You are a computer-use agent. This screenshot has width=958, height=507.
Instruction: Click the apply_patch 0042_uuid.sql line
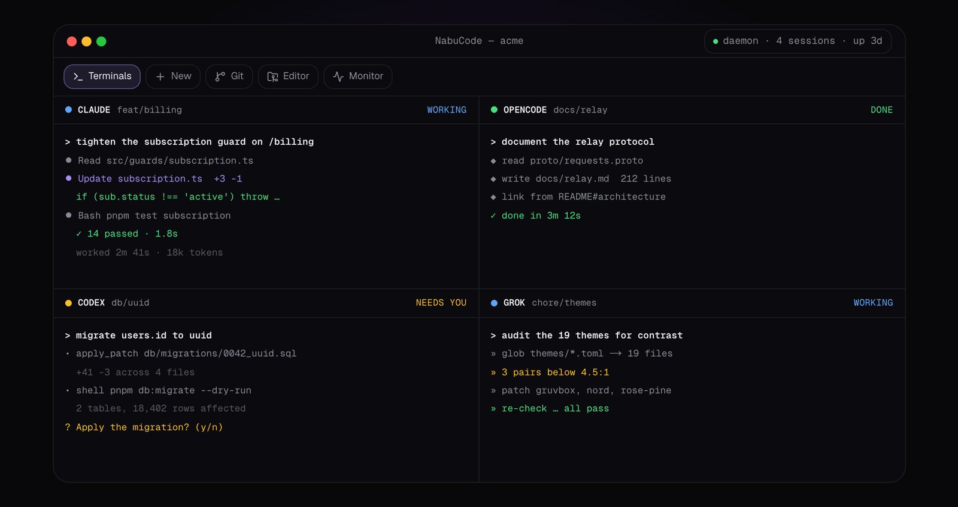point(181,354)
